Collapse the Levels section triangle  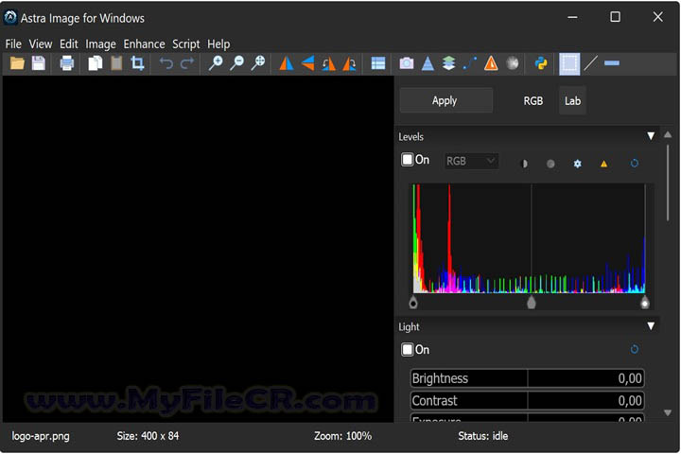coord(651,136)
